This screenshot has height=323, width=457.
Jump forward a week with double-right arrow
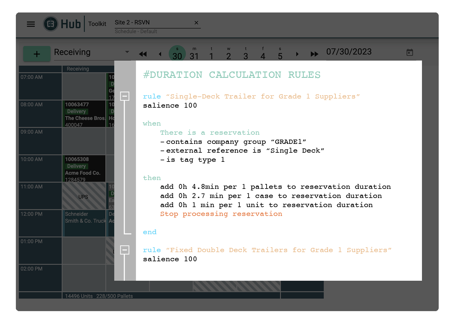click(314, 54)
